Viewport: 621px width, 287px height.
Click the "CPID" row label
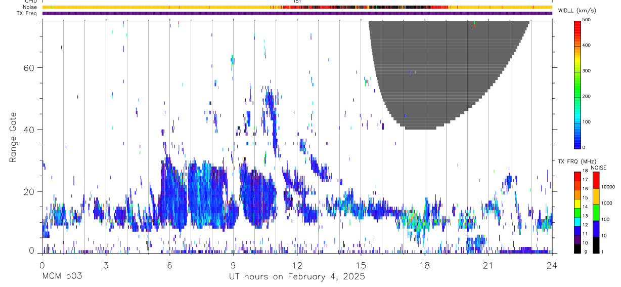coord(31,2)
